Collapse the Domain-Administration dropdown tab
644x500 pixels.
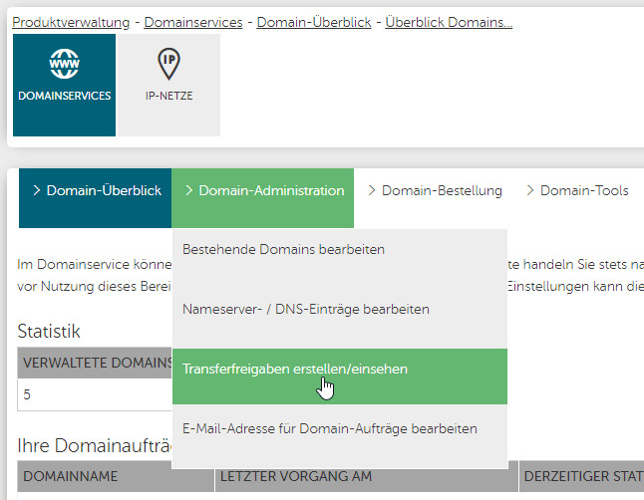(x=263, y=190)
